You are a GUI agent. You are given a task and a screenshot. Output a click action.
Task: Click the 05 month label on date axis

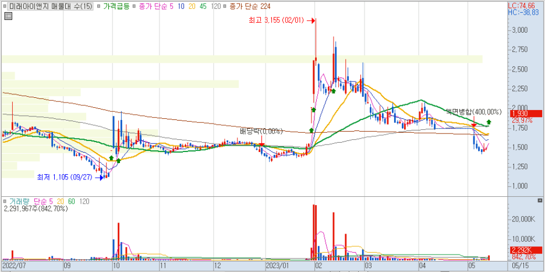click(471, 266)
